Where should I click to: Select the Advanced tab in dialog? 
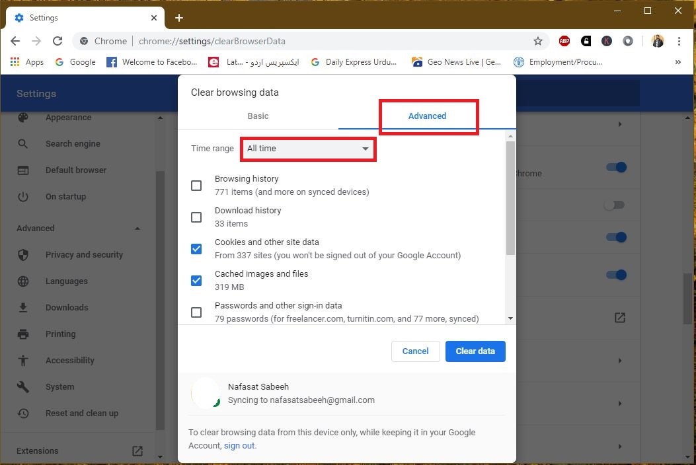click(x=427, y=116)
